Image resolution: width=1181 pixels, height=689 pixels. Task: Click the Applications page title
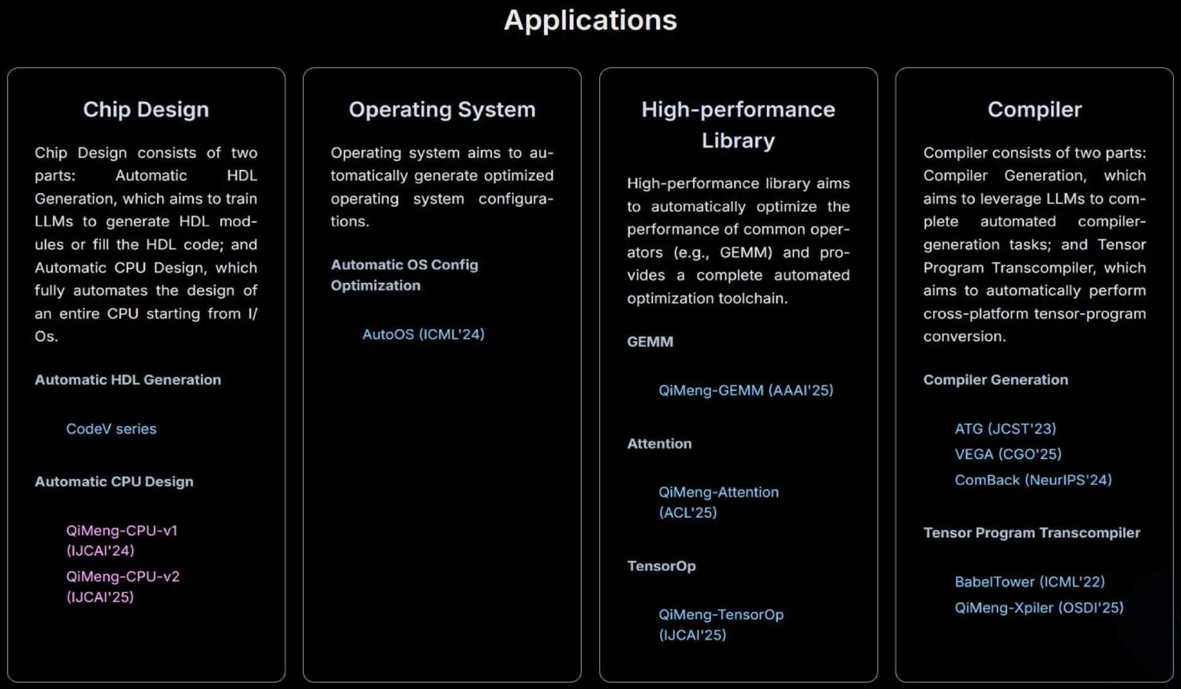[x=590, y=20]
